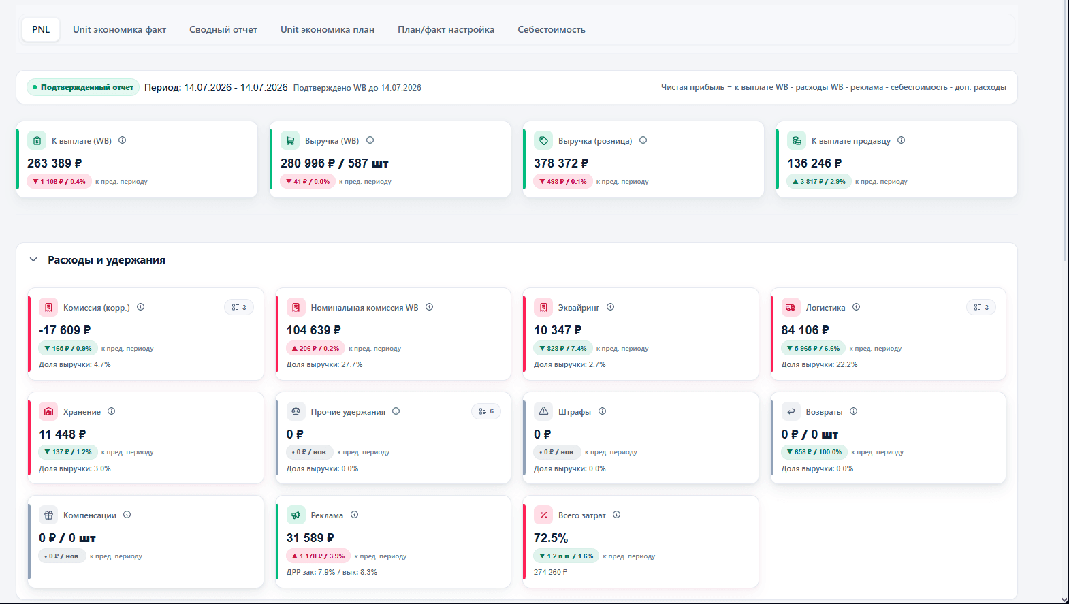Click the Прочие удержания scales icon

click(x=296, y=411)
